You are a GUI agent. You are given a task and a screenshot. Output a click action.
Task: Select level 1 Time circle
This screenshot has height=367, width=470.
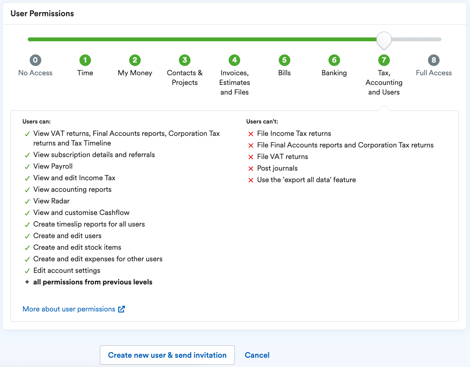pos(85,60)
